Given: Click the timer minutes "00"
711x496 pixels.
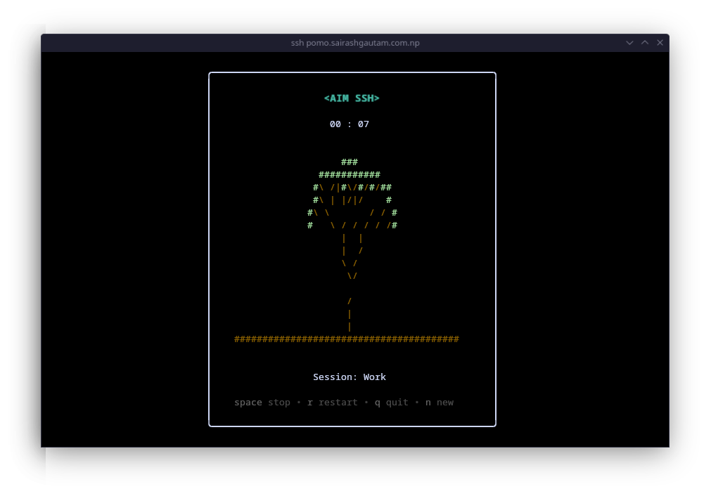Looking at the screenshot, I should coord(335,124).
